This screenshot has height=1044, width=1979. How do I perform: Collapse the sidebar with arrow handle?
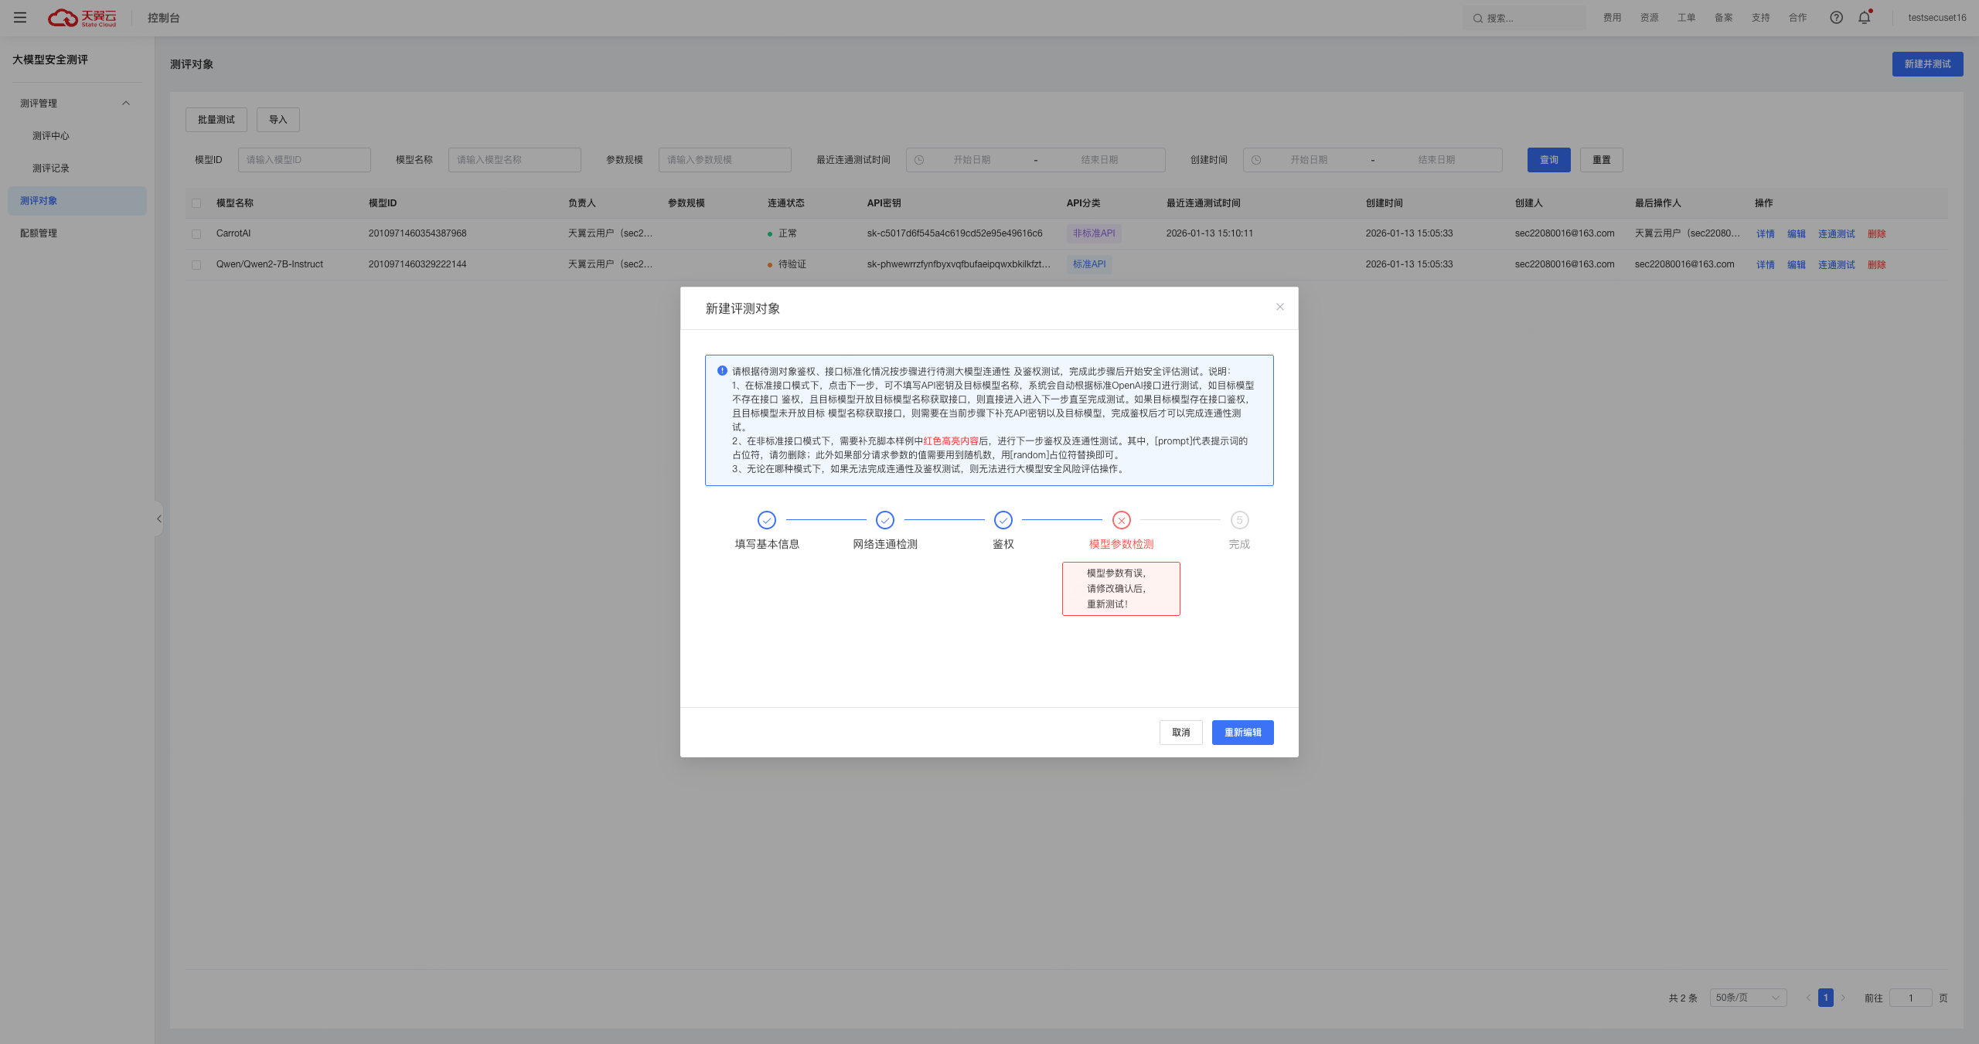coord(158,519)
